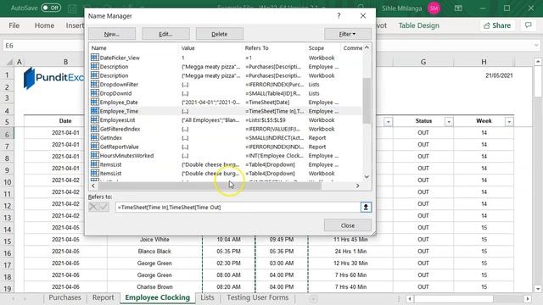543x305 pixels.
Task: Open the Filter dropdown in Name Manager
Action: click(347, 34)
